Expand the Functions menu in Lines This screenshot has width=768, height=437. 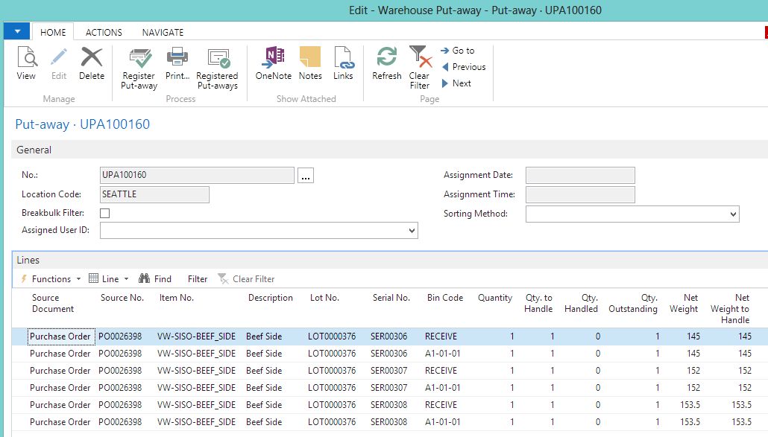coord(51,279)
